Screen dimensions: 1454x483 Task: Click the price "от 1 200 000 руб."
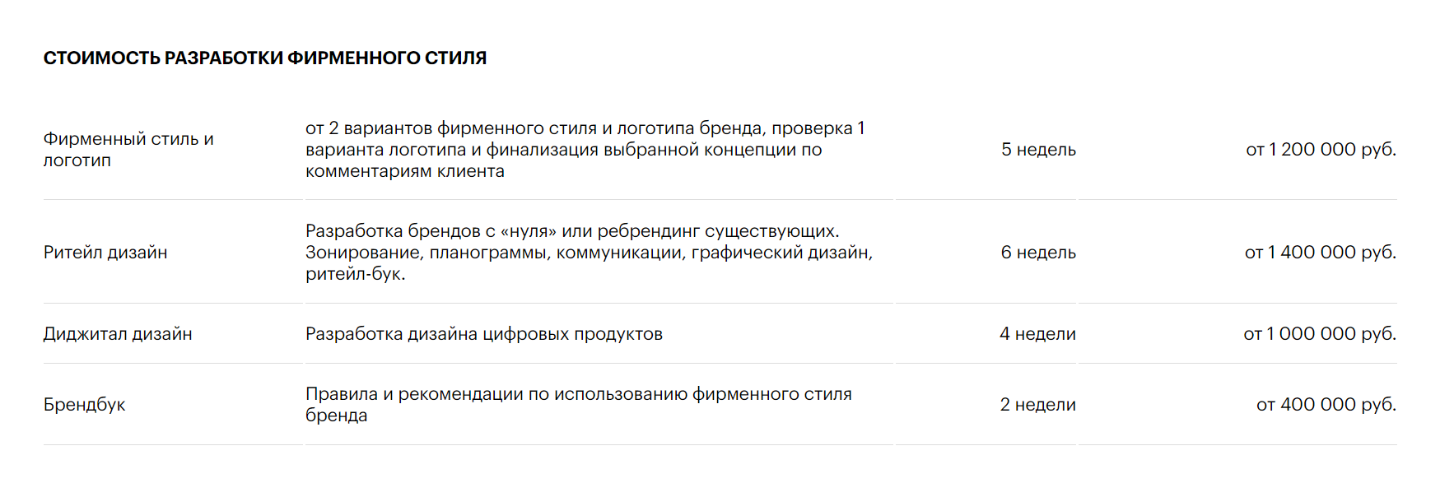point(1321,150)
